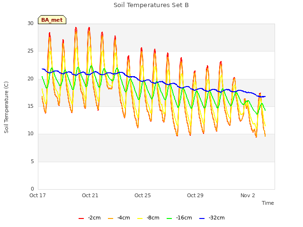Viewport: 303px width, 227px height.
Task: Click the chart title Soil Temperatures Set B
Action: click(x=151, y=5)
